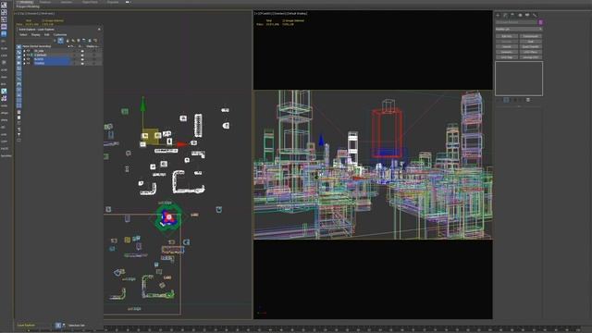The width and height of the screenshot is (592, 333).
Task: Expand the bottom selected layer row
Action: pos(25,64)
